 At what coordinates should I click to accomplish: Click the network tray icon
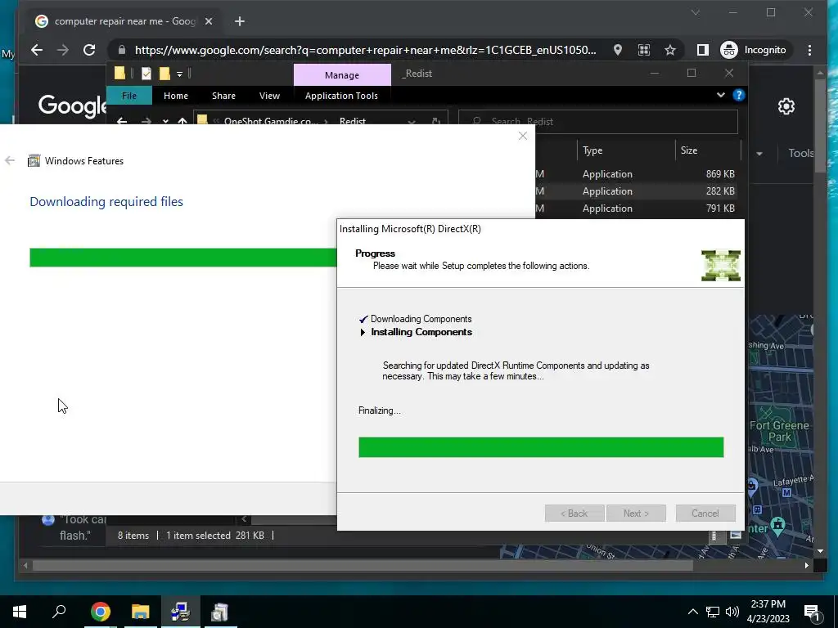[713, 612]
